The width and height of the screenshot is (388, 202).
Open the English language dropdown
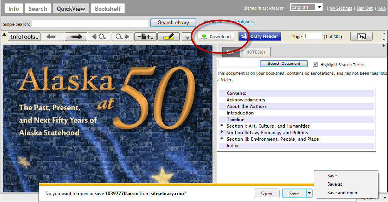point(306,7)
